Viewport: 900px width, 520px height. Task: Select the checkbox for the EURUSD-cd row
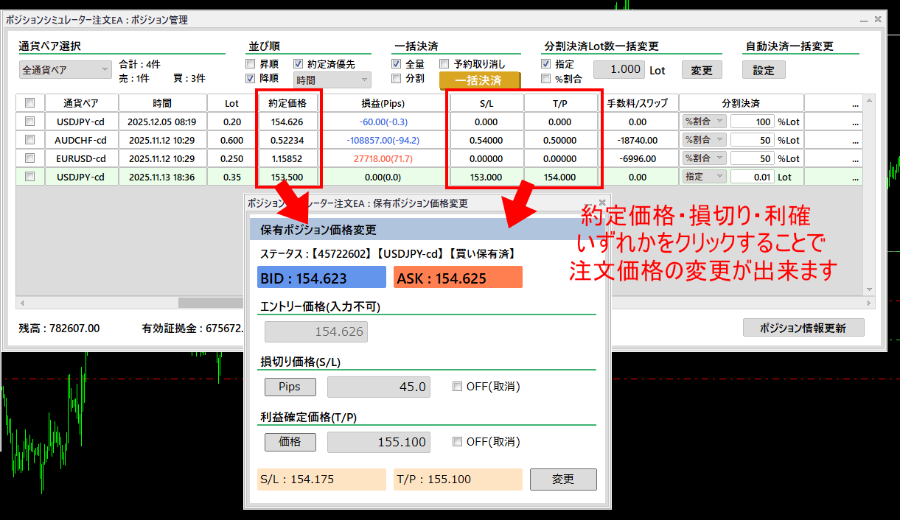coord(30,158)
